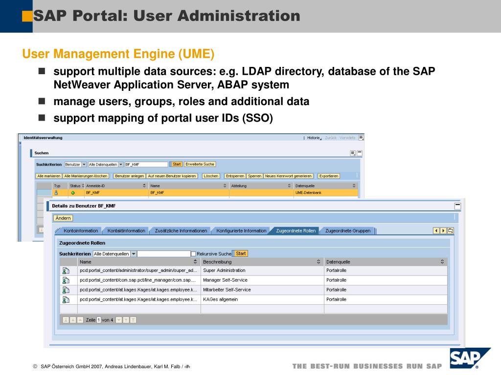Jump to the first row in the roles pager
This screenshot has width=501, height=375.
pyautogui.click(x=66, y=320)
